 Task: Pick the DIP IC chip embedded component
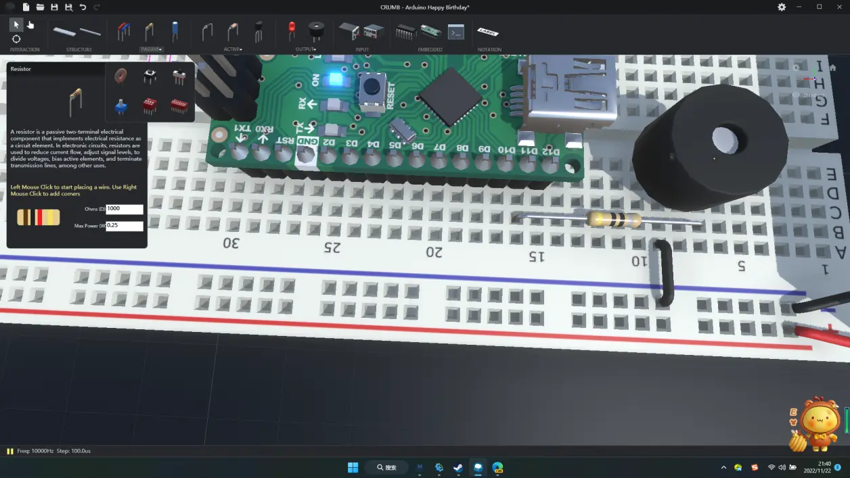click(x=405, y=32)
